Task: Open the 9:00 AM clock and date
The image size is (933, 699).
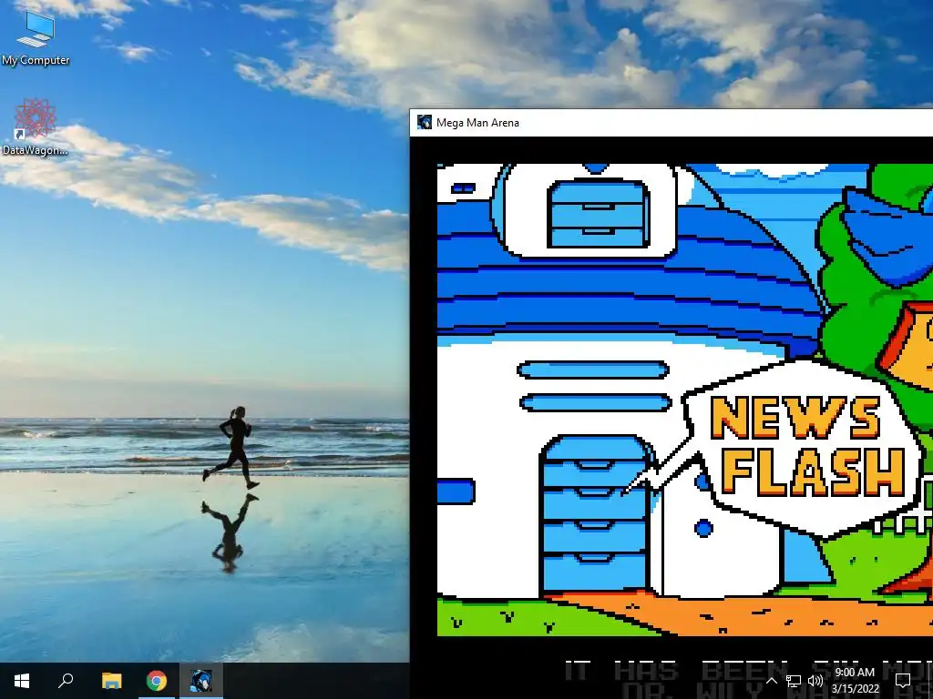Action: point(855,681)
